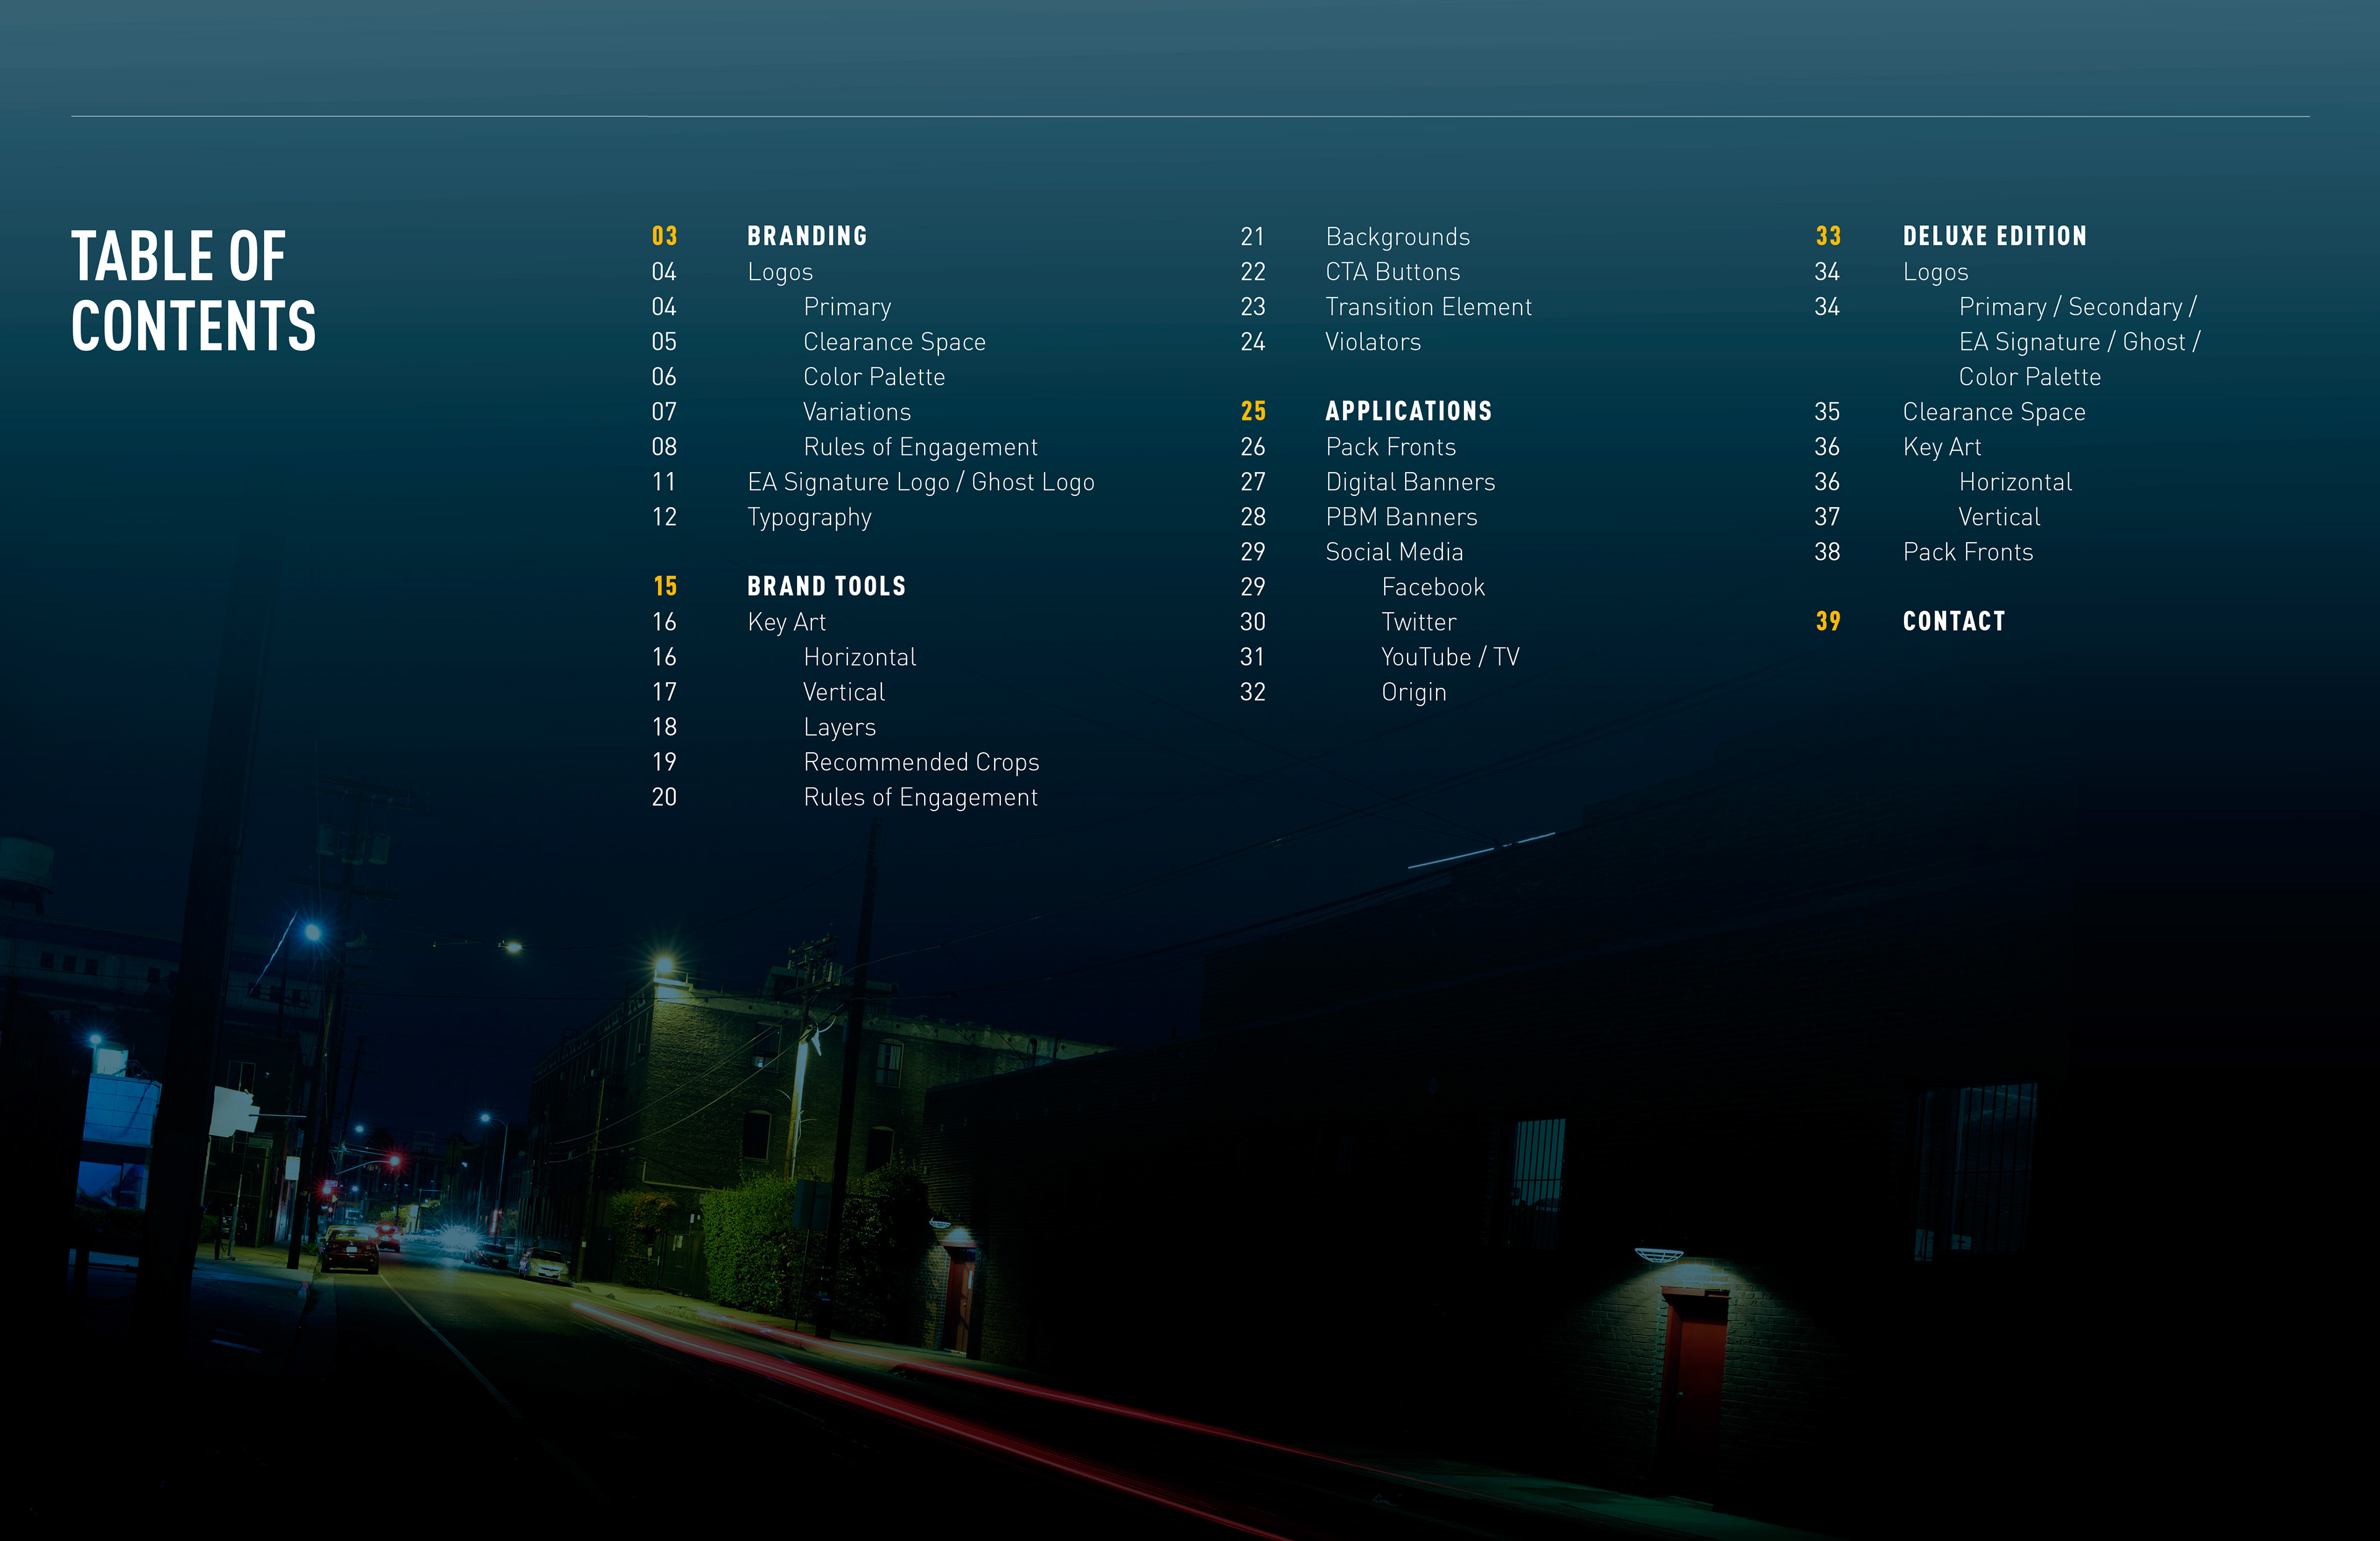2380x1541 pixels.
Task: Select 'Rules of Engagement' on page 08
Action: point(920,447)
